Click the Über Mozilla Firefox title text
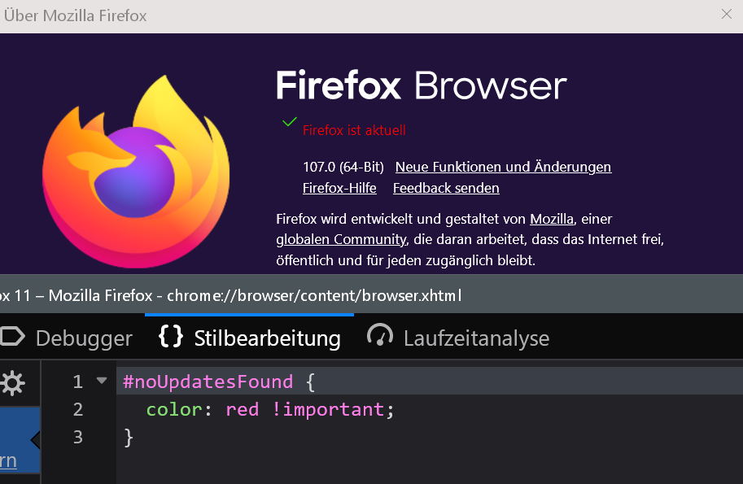 tap(75, 15)
